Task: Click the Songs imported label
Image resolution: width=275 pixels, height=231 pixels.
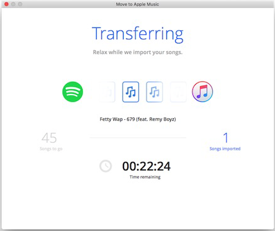Action: (225, 148)
